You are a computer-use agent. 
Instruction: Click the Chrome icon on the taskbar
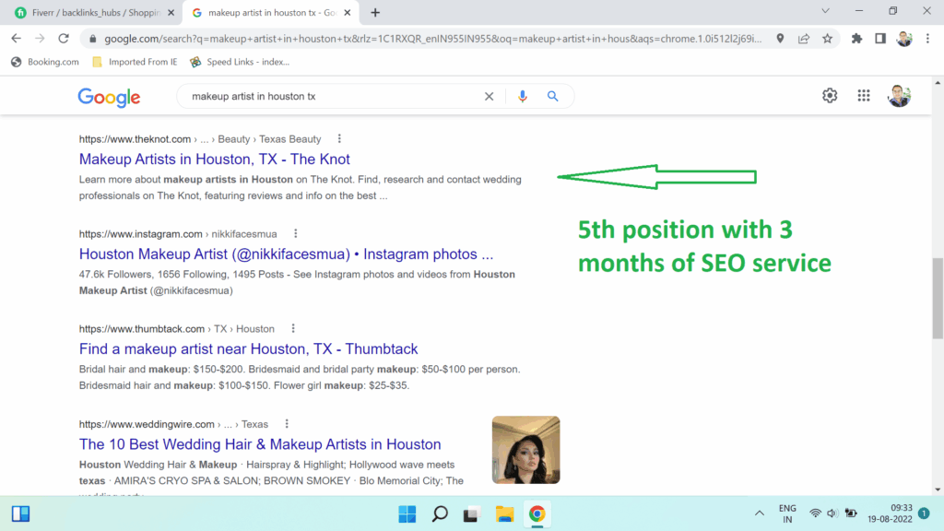tap(537, 514)
